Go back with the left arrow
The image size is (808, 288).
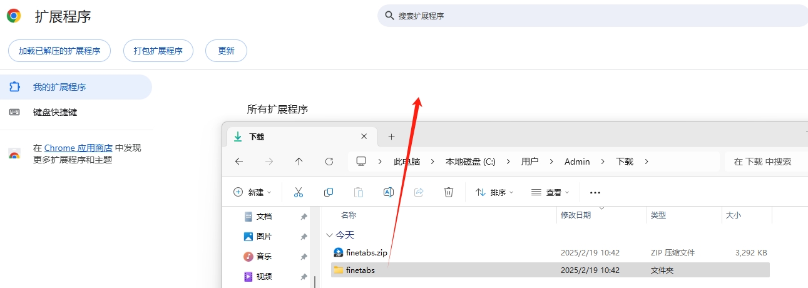pyautogui.click(x=239, y=162)
